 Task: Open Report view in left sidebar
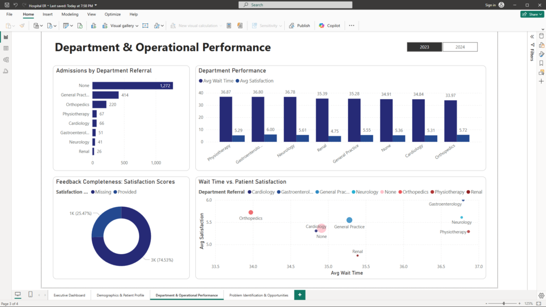6,37
